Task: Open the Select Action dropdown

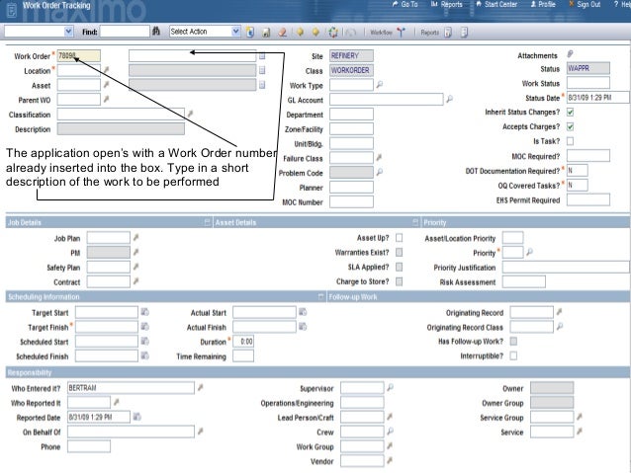Action: 236,32
